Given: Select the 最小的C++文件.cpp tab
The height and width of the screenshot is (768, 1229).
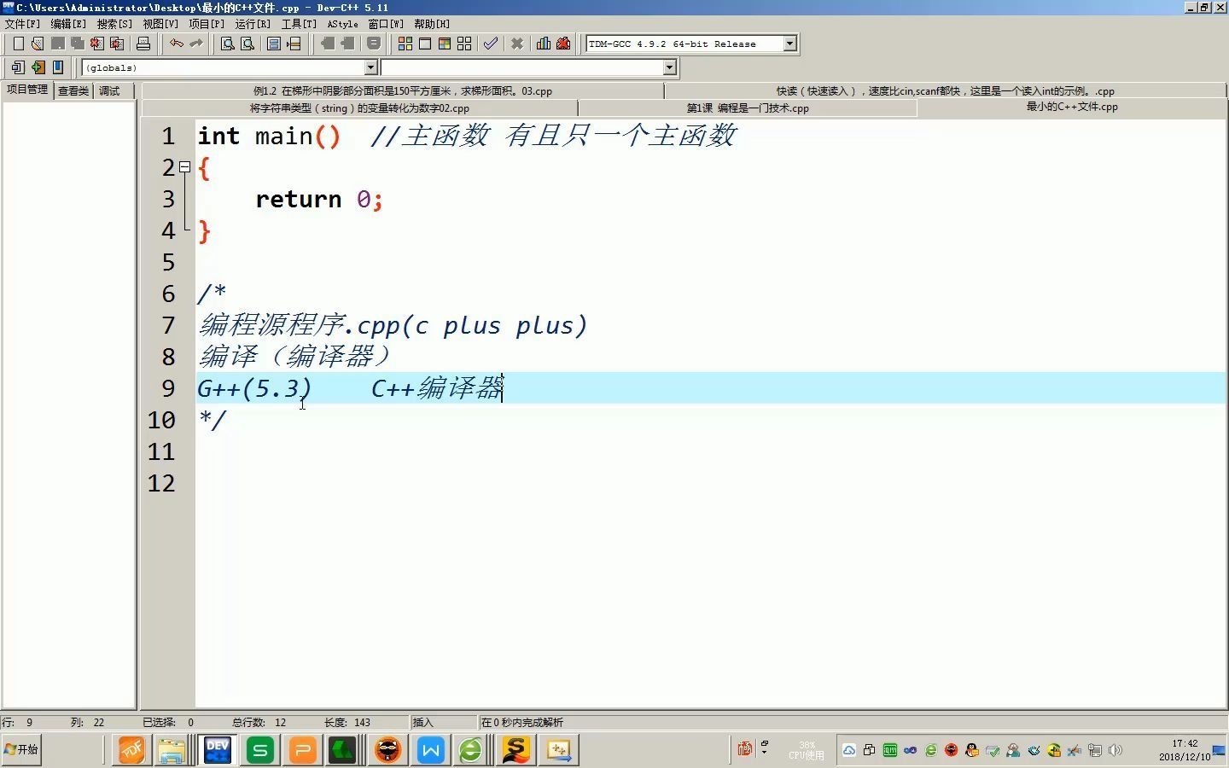Looking at the screenshot, I should click(1072, 107).
